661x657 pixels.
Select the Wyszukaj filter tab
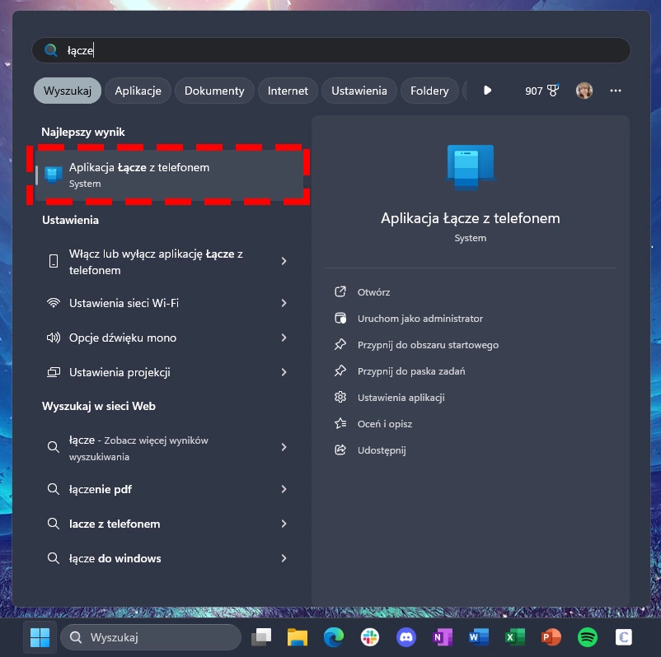pos(68,91)
